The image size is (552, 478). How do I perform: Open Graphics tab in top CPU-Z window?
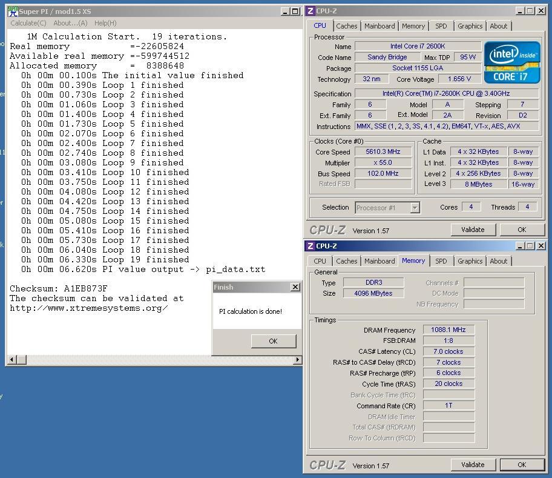coord(470,26)
